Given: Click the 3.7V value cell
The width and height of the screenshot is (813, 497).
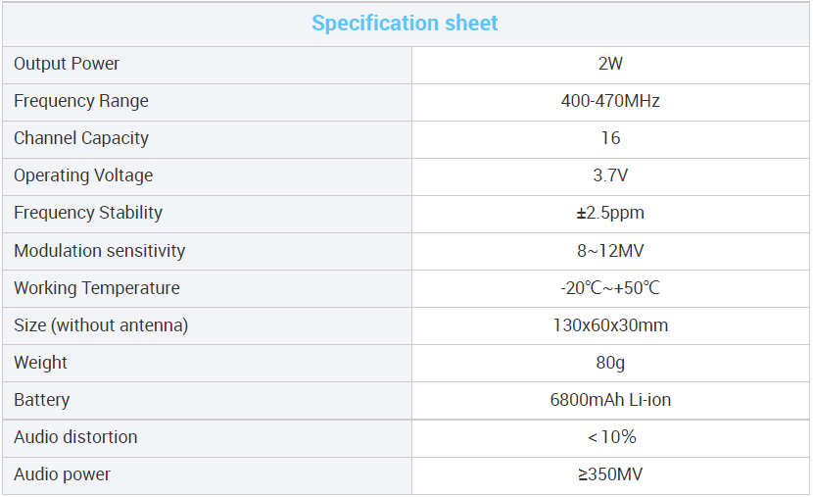Looking at the screenshot, I should coord(610,176).
